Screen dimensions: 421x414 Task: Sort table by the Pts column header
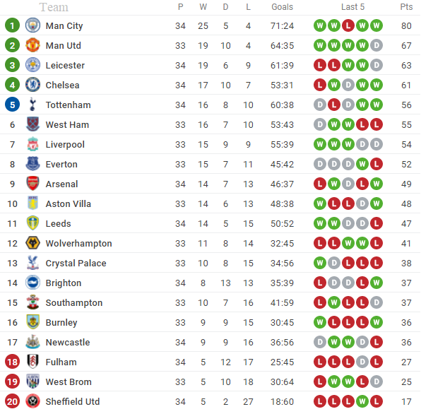[x=406, y=7]
